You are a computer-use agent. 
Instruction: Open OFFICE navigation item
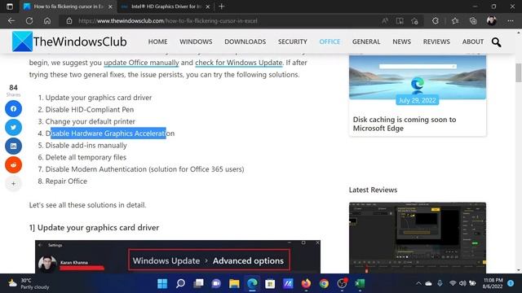coord(330,42)
